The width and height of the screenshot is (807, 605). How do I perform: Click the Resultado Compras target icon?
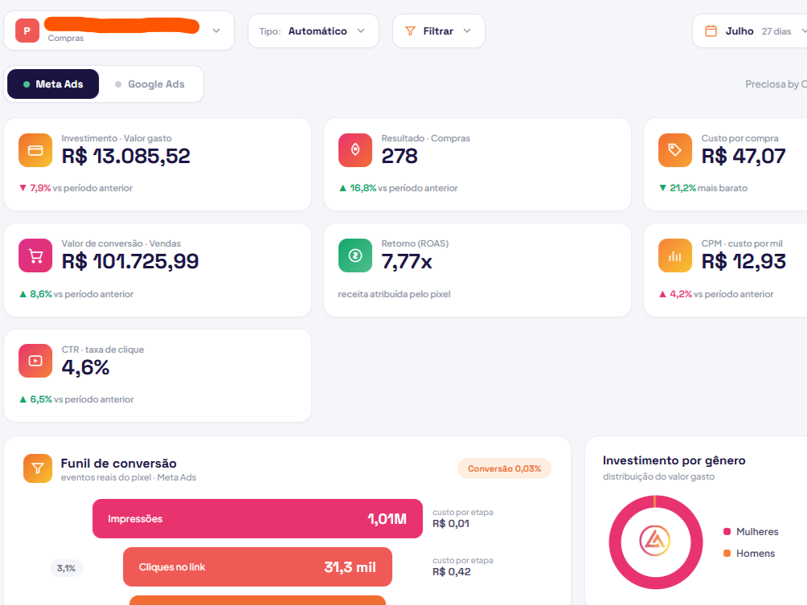(355, 150)
